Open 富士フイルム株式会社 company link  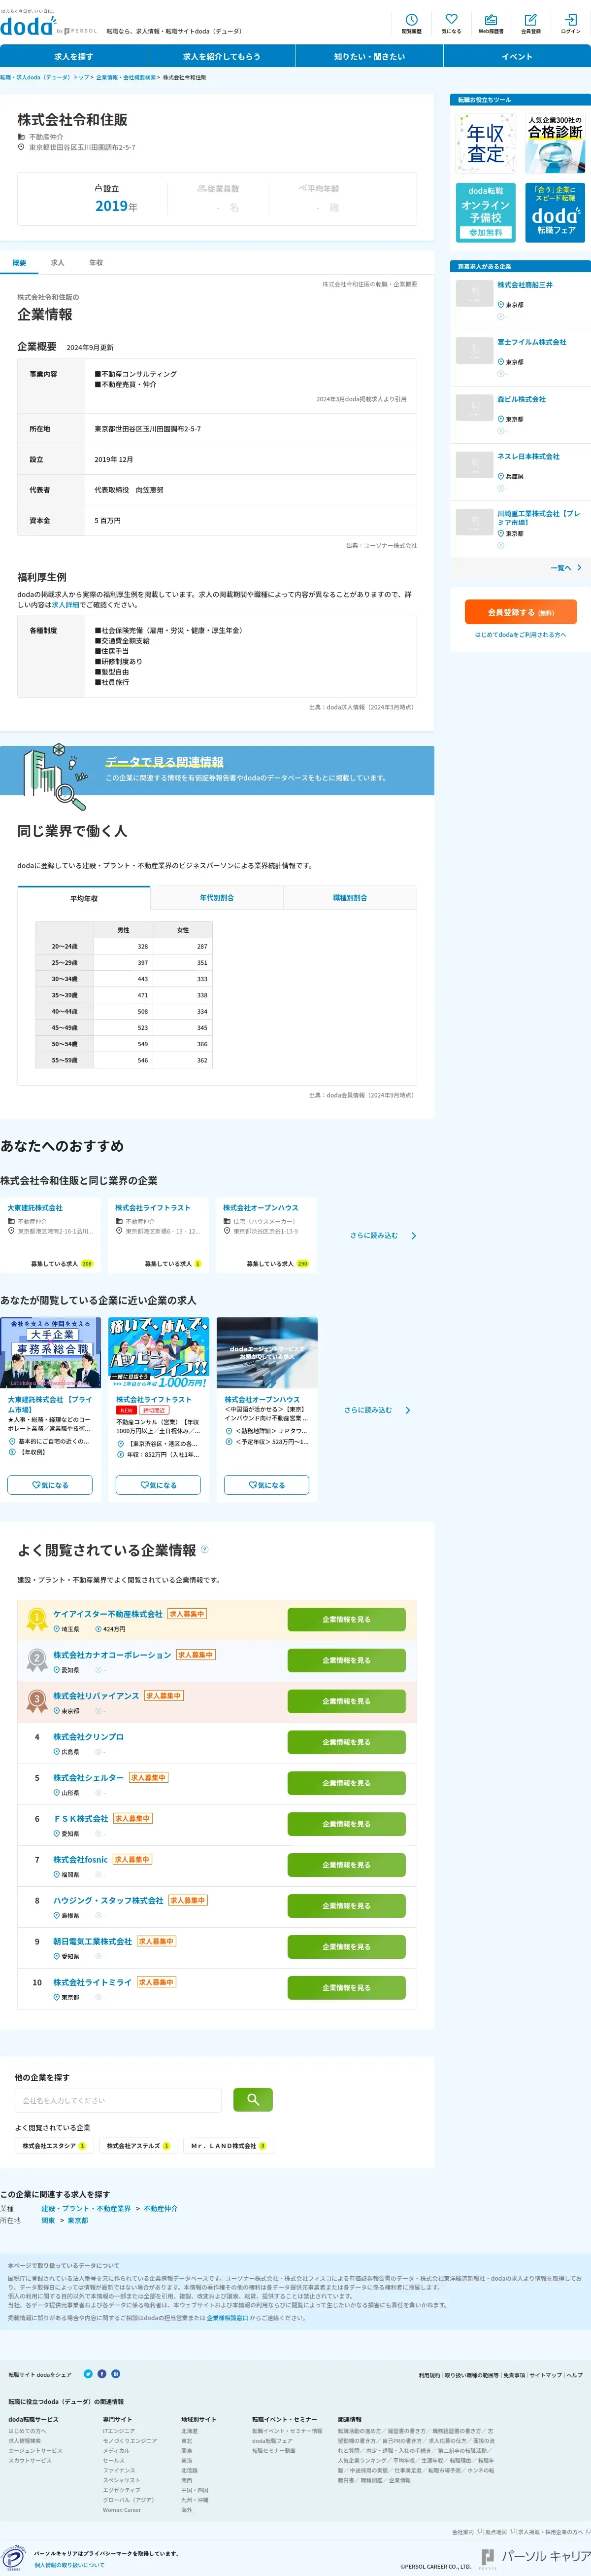tap(532, 342)
